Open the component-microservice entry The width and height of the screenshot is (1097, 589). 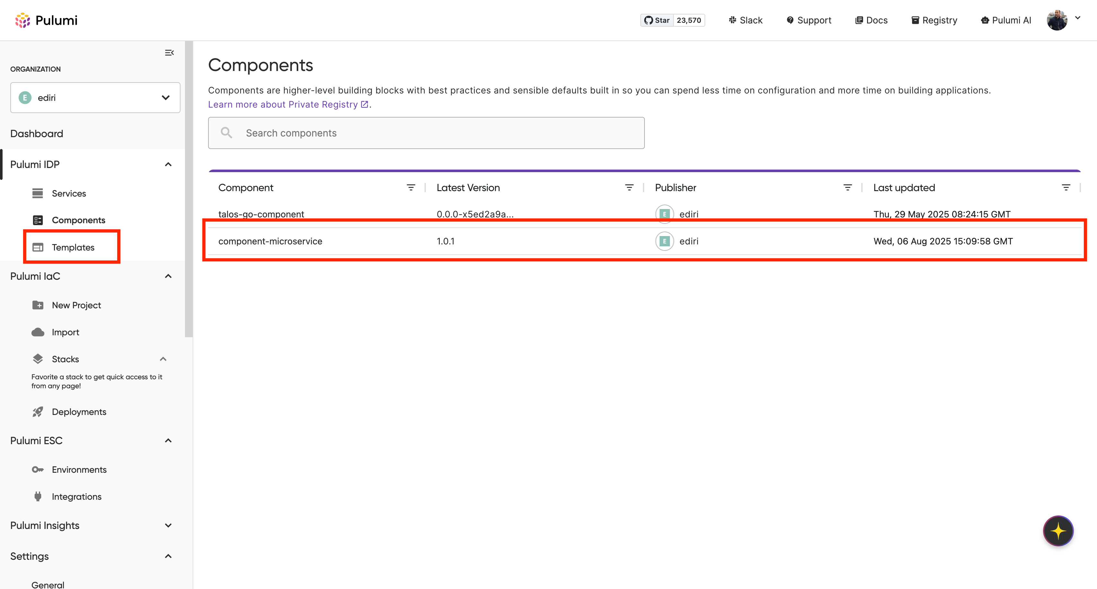pyautogui.click(x=270, y=242)
